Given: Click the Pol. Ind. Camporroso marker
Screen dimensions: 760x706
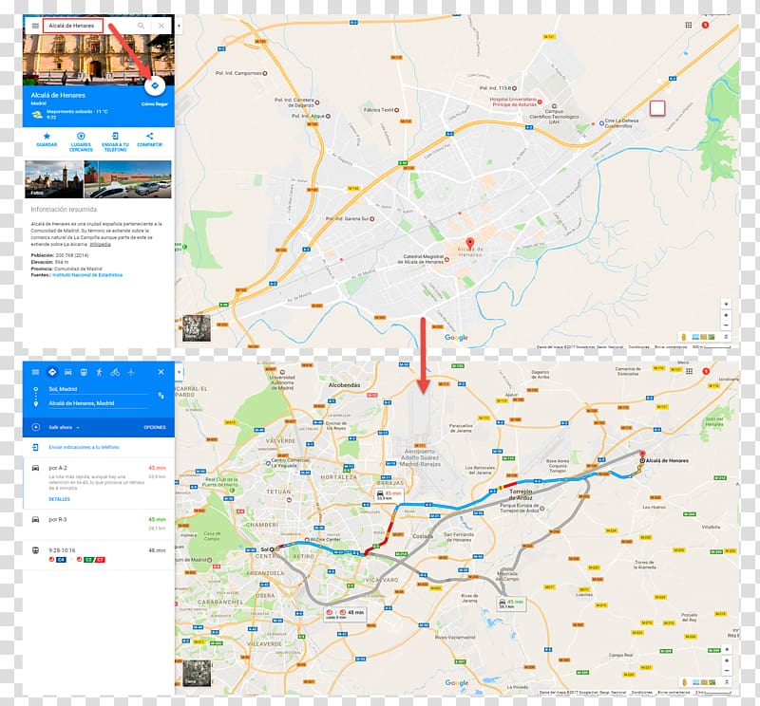Looking at the screenshot, I should pyautogui.click(x=265, y=74).
